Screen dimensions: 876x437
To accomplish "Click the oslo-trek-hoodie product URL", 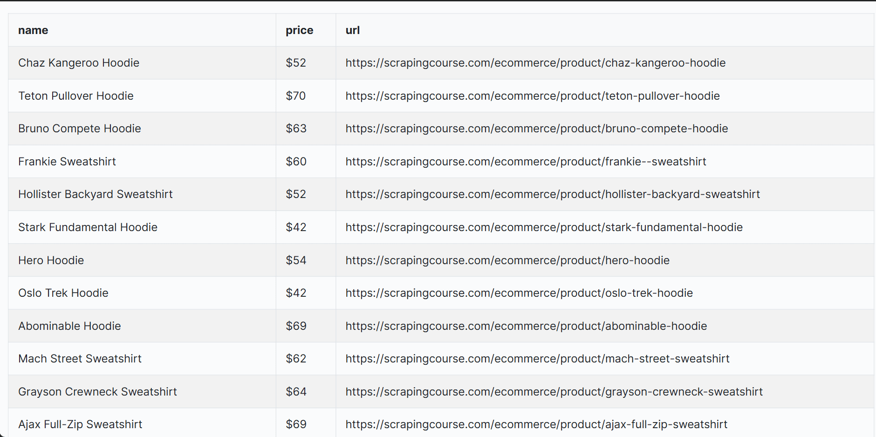I will [x=519, y=293].
